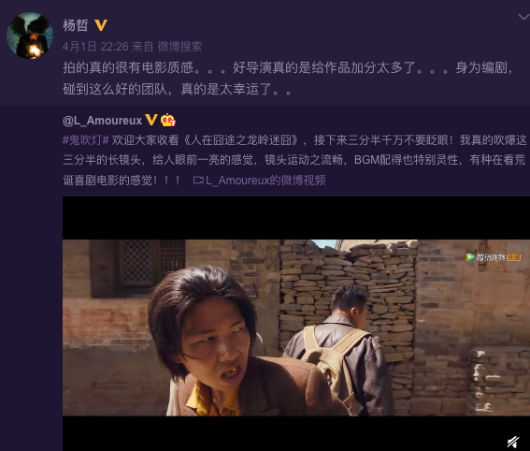
Task: Expand the post options chevron menu
Action: (x=523, y=17)
